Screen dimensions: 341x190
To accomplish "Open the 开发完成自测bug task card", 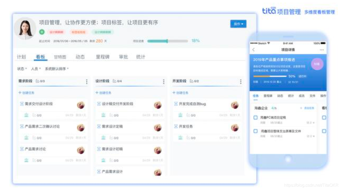I will coord(207,109).
